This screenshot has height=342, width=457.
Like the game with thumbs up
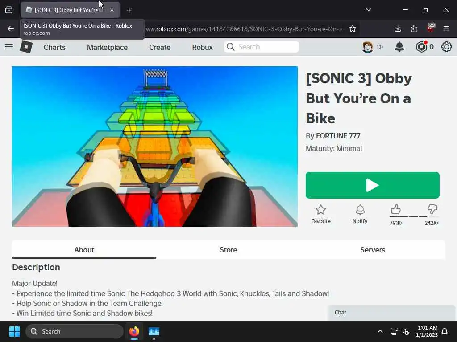395,209
